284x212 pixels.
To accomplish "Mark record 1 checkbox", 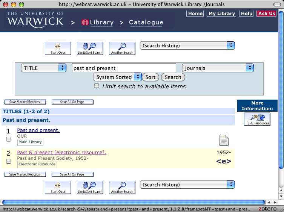I will point(9,139).
